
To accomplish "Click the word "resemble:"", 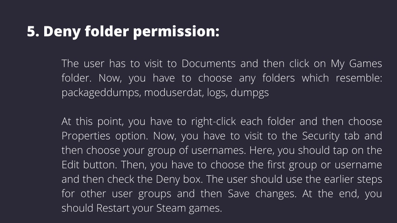I will click(x=359, y=78).
